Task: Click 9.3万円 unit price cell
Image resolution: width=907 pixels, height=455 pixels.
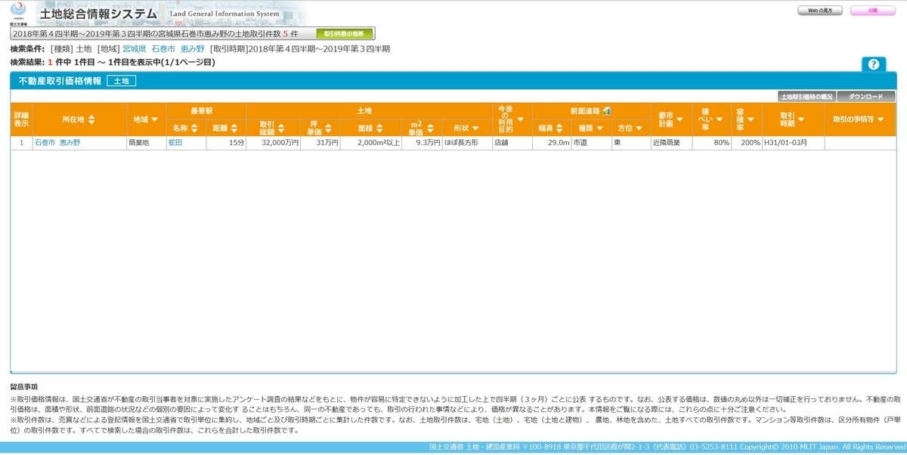Action: click(x=422, y=142)
